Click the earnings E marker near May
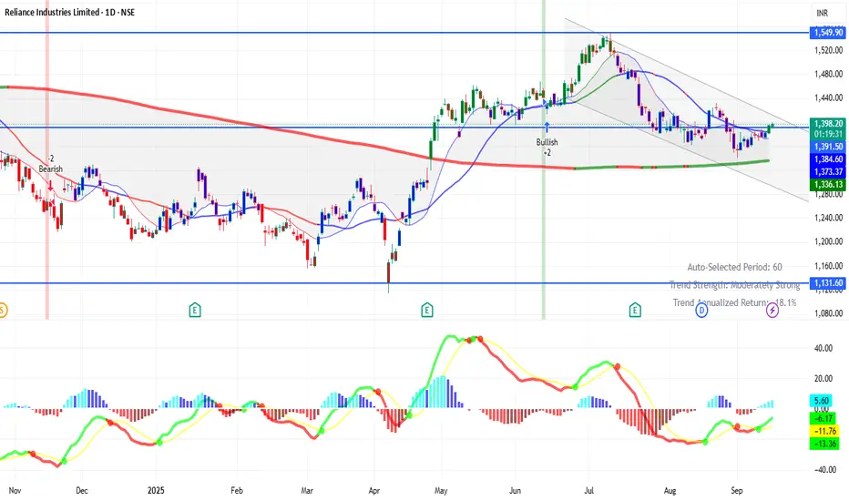849x501 pixels. [427, 311]
